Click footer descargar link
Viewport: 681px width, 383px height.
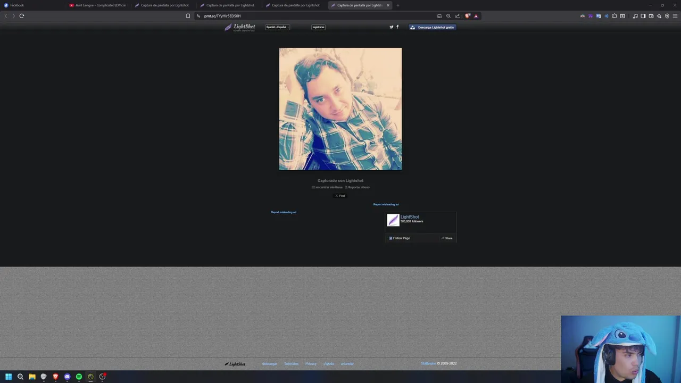pos(270,364)
